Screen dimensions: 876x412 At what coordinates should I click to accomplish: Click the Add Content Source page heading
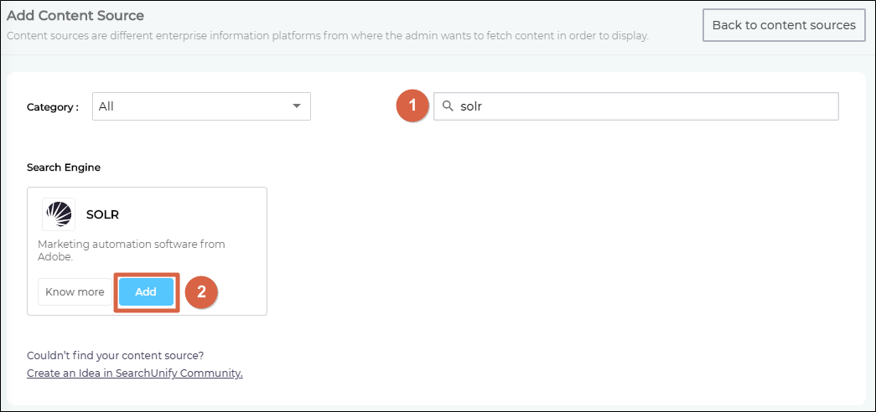pos(75,16)
